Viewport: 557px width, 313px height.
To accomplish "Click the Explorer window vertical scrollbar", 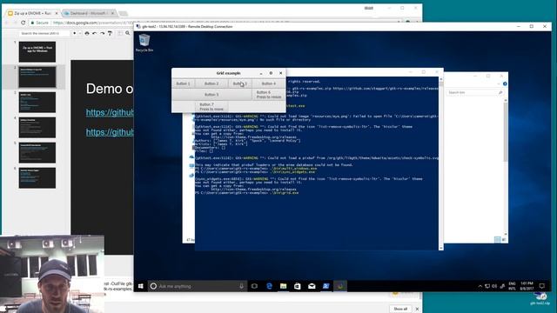I will click(505, 167).
